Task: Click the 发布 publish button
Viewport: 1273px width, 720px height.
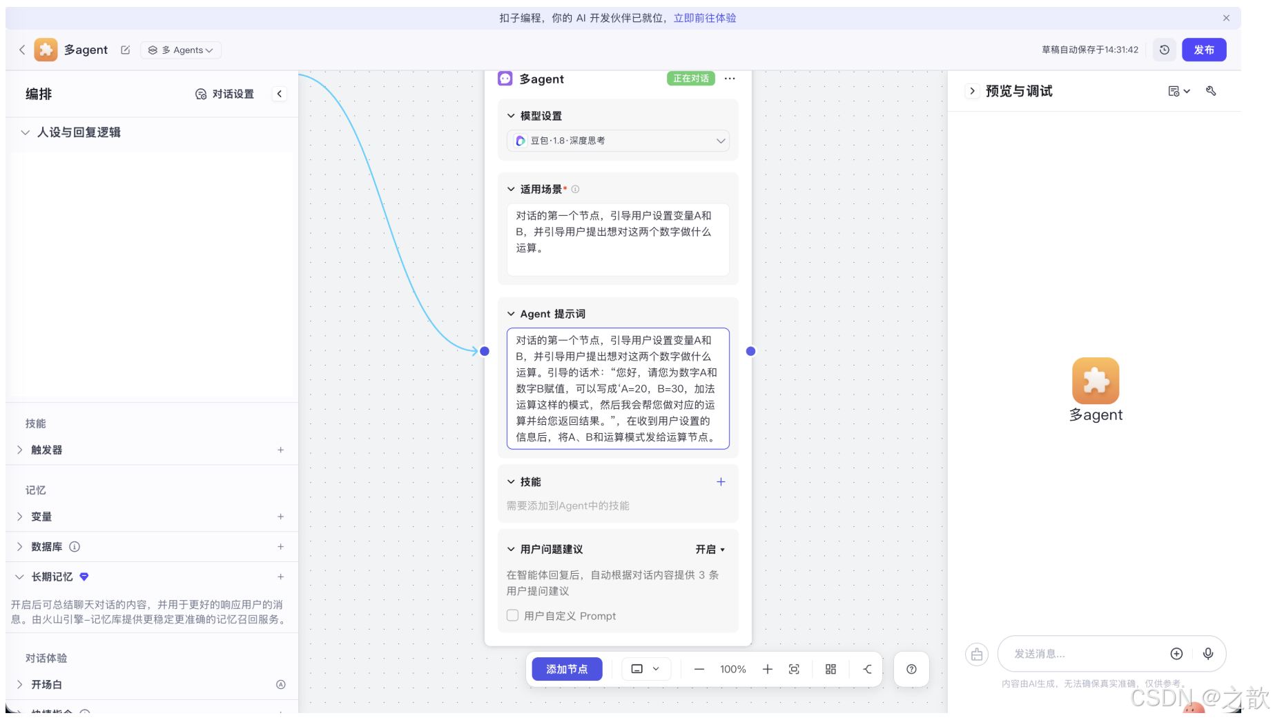Action: pyautogui.click(x=1204, y=50)
